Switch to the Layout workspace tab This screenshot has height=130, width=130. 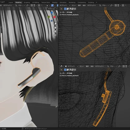[11, 2]
